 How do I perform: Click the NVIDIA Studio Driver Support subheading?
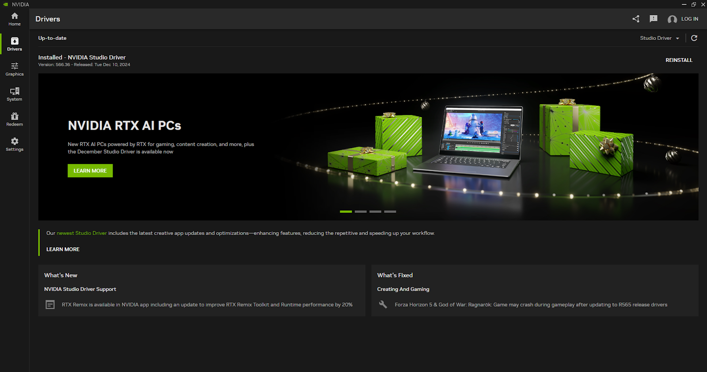(80, 289)
